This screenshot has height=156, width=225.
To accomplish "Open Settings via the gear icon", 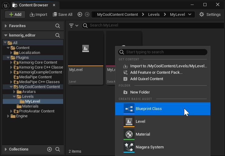I will pos(202,14).
